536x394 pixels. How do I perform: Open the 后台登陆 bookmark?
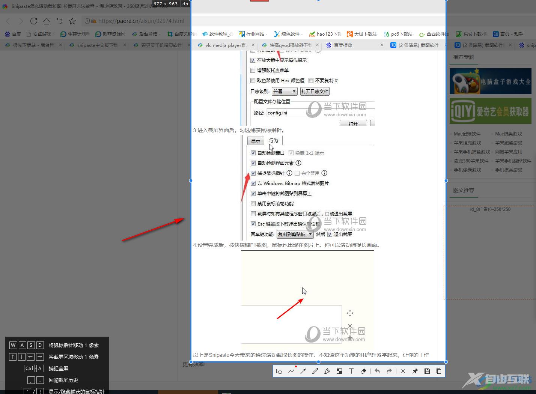coord(146,34)
